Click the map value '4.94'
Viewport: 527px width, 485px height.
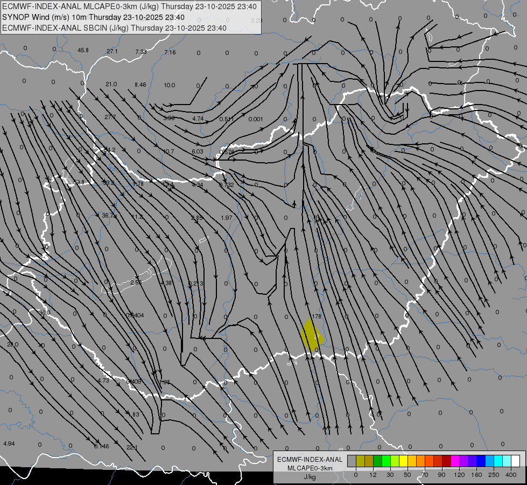click(x=9, y=444)
